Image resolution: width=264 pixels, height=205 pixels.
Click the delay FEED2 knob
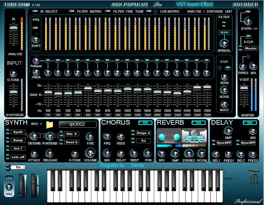(x=252, y=154)
